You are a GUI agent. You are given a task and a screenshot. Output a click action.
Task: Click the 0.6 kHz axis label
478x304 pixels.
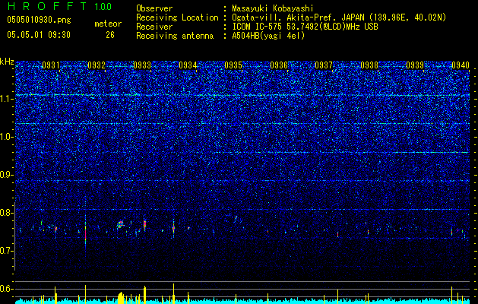click(x=7, y=289)
